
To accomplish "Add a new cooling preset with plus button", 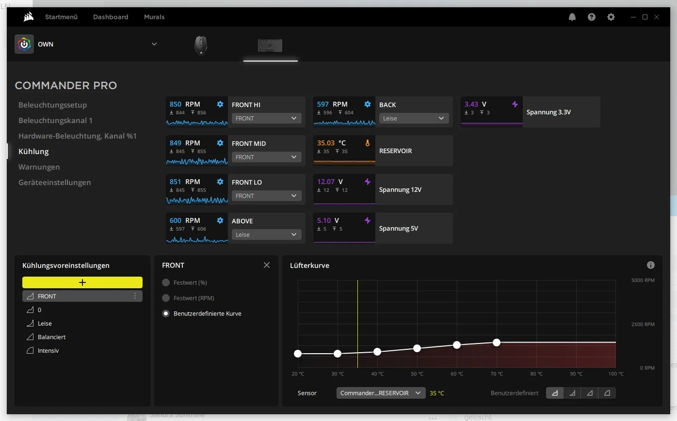I will coord(82,282).
